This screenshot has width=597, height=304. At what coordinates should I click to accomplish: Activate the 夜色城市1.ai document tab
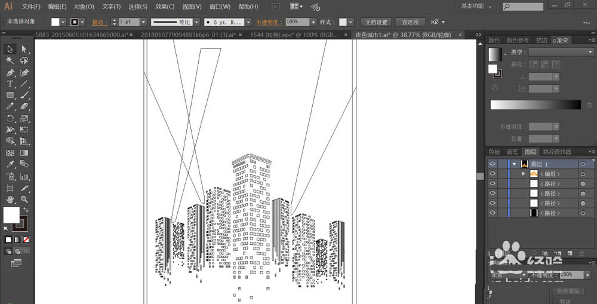pyautogui.click(x=403, y=35)
